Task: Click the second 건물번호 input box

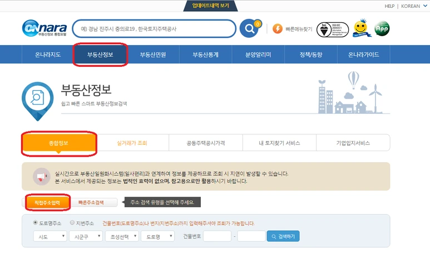Action: coord(251,236)
